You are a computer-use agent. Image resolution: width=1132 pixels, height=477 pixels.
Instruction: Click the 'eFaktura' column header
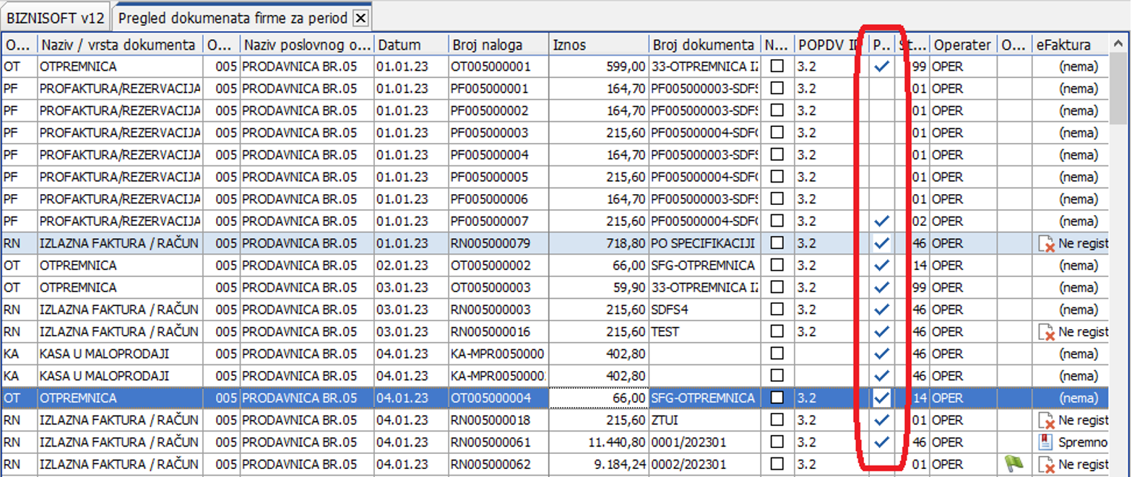coord(1071,45)
